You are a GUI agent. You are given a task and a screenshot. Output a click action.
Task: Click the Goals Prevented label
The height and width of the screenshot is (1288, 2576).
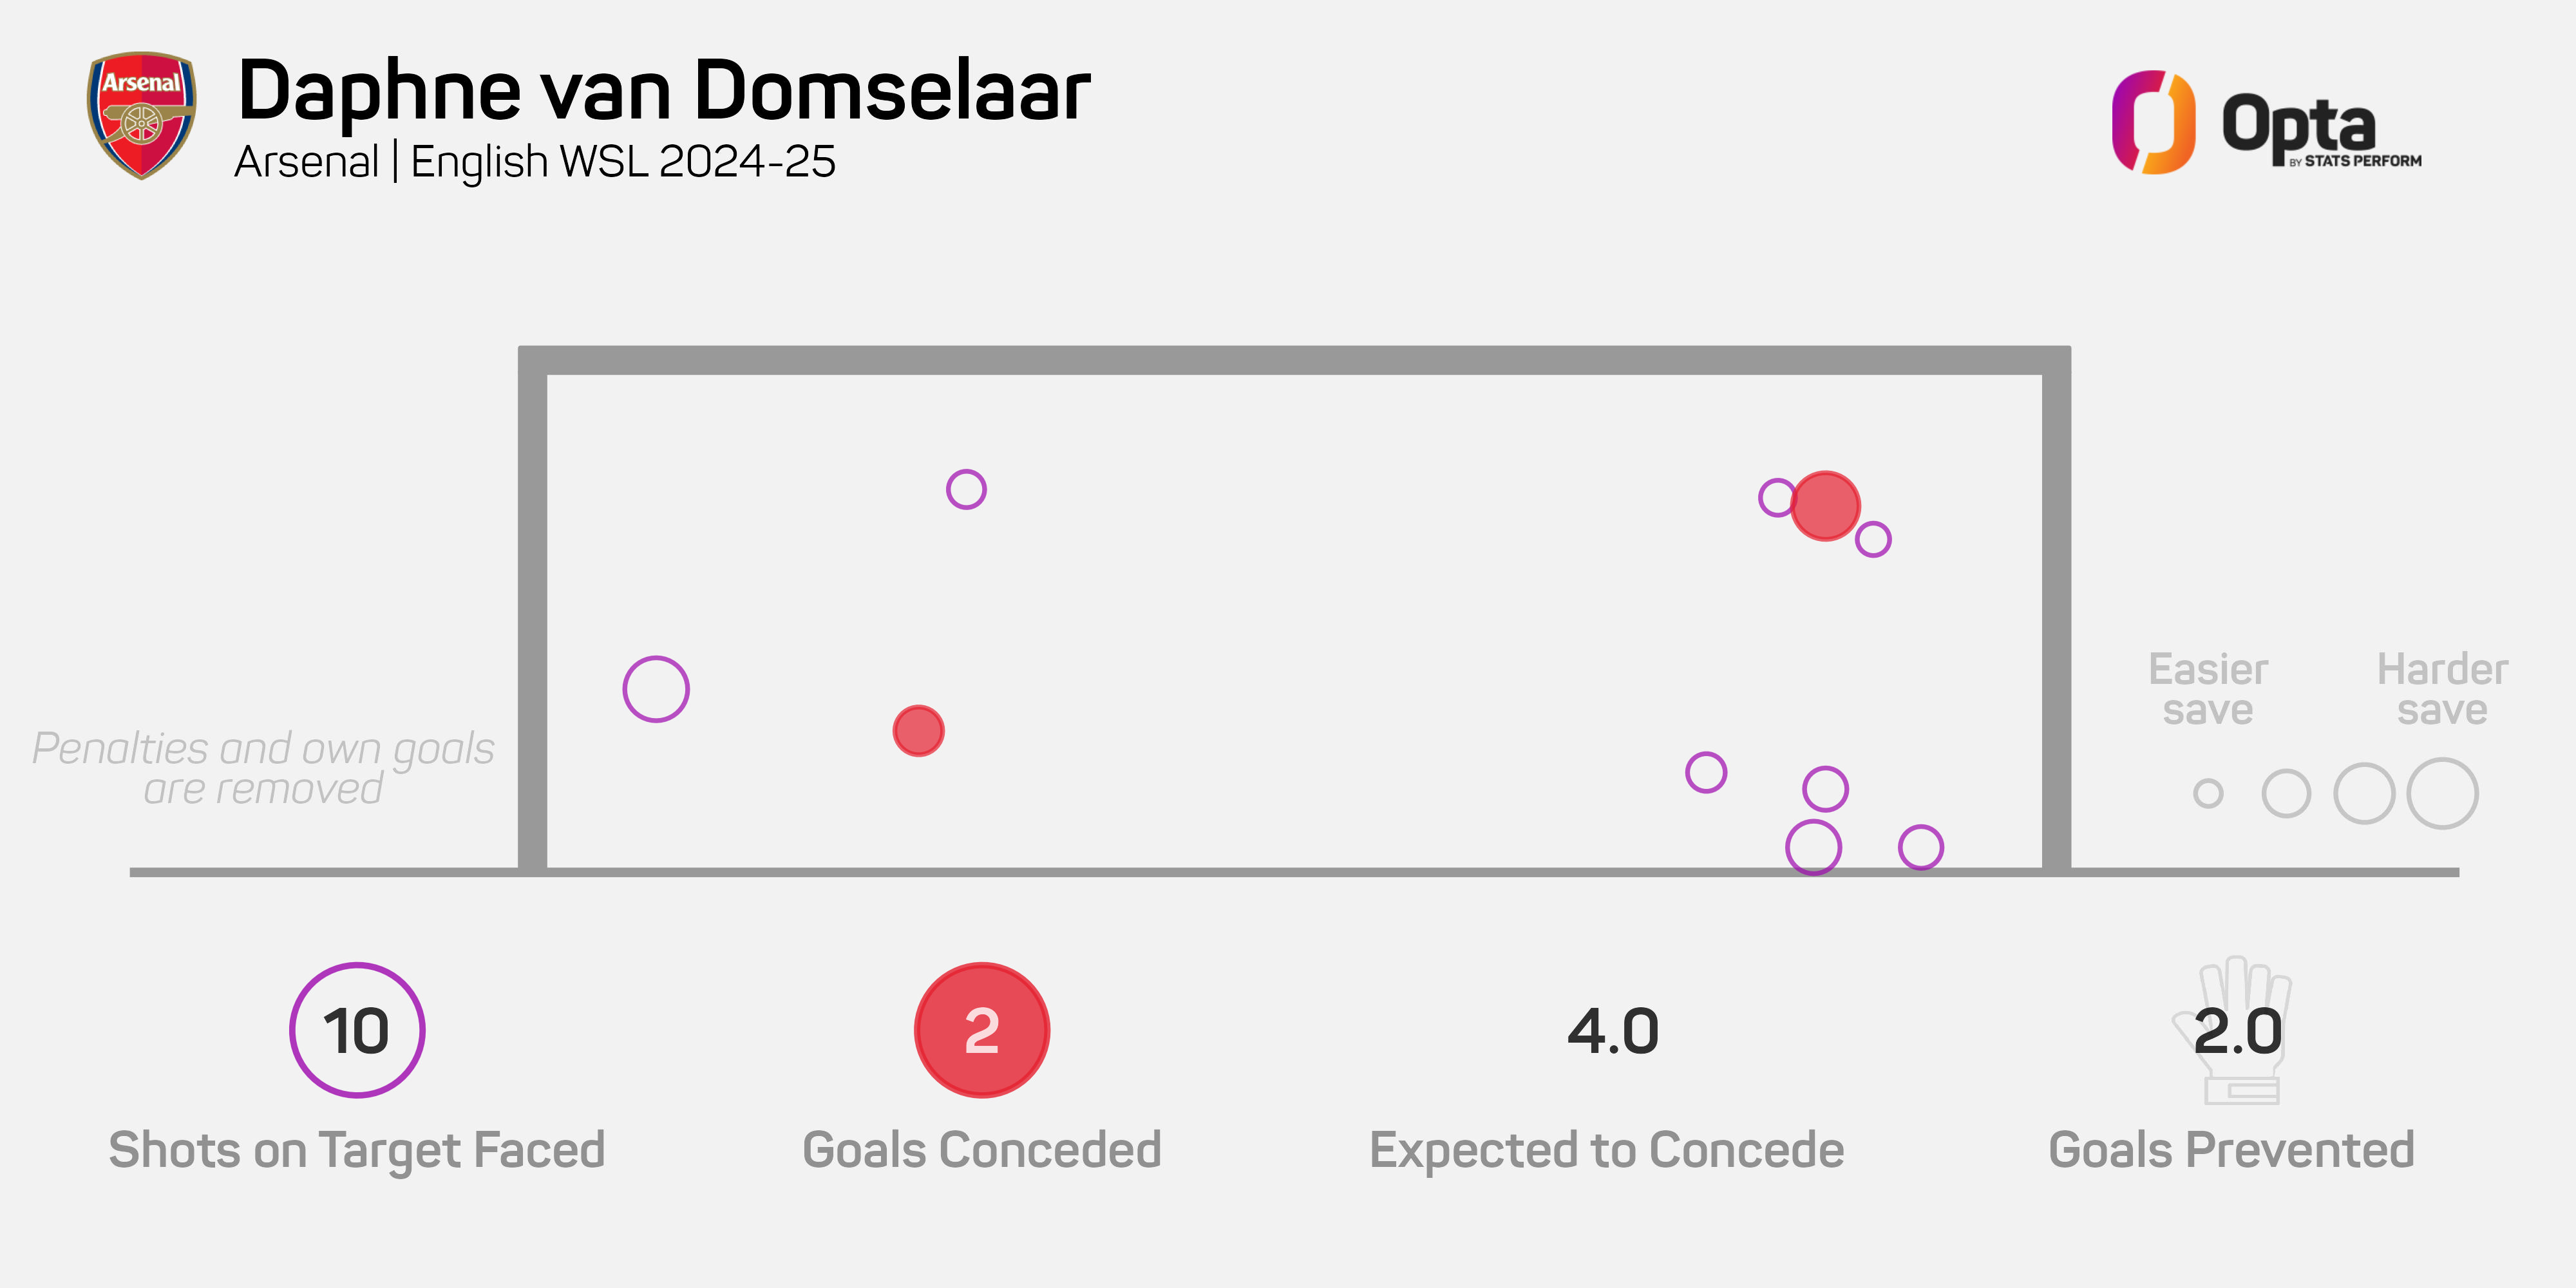[2232, 1150]
